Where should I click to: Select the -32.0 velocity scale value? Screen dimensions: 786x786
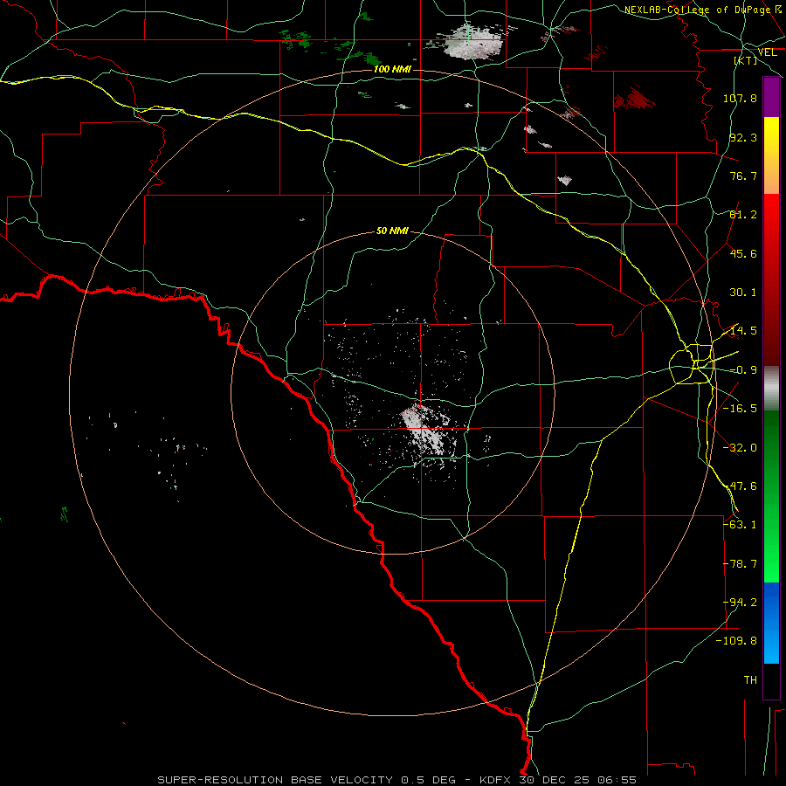[740, 448]
